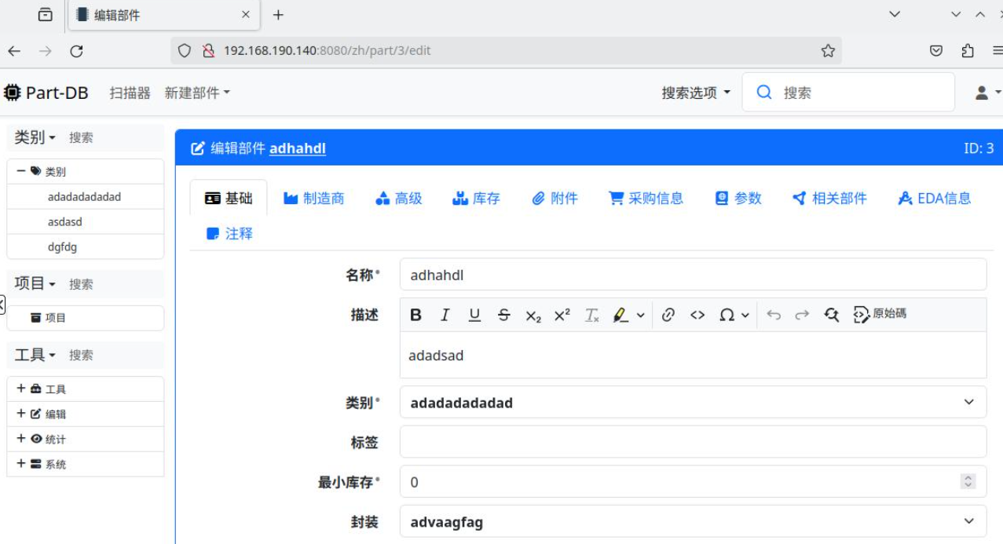Open the 附件 tab

[555, 199]
